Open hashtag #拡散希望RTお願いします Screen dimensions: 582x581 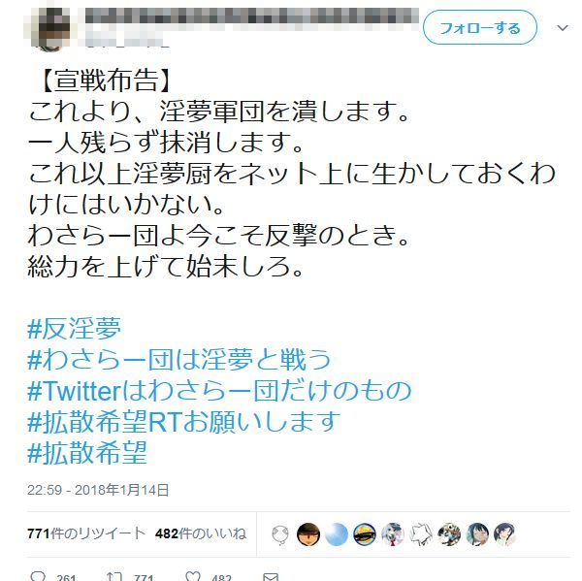point(183,422)
